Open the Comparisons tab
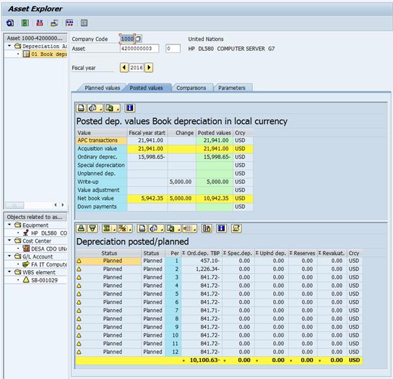393x379 pixels. [x=190, y=88]
